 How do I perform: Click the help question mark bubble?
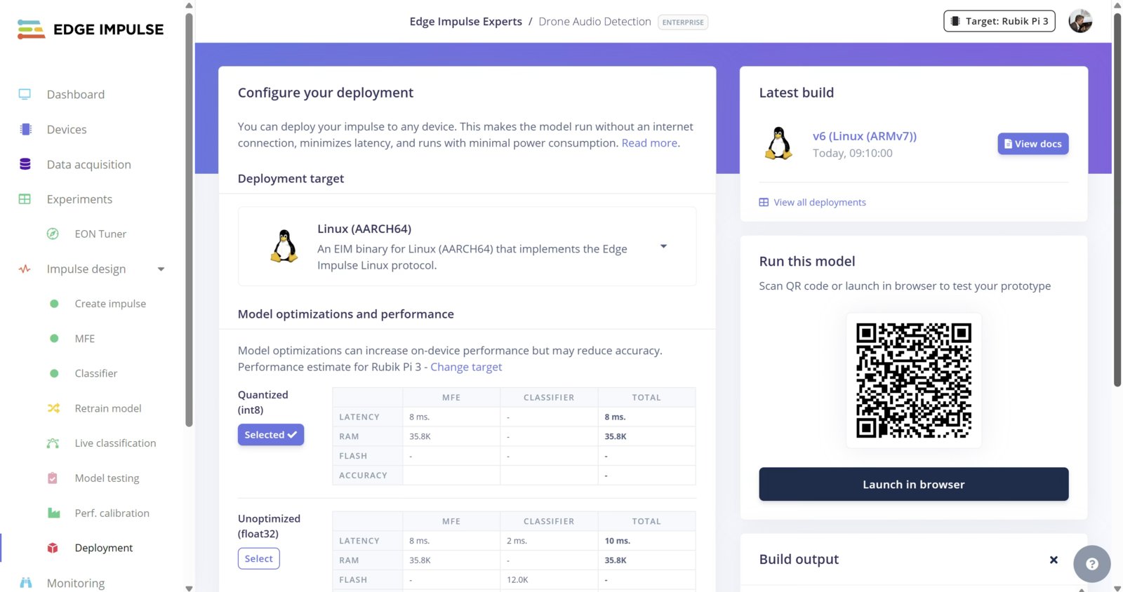[x=1091, y=564]
